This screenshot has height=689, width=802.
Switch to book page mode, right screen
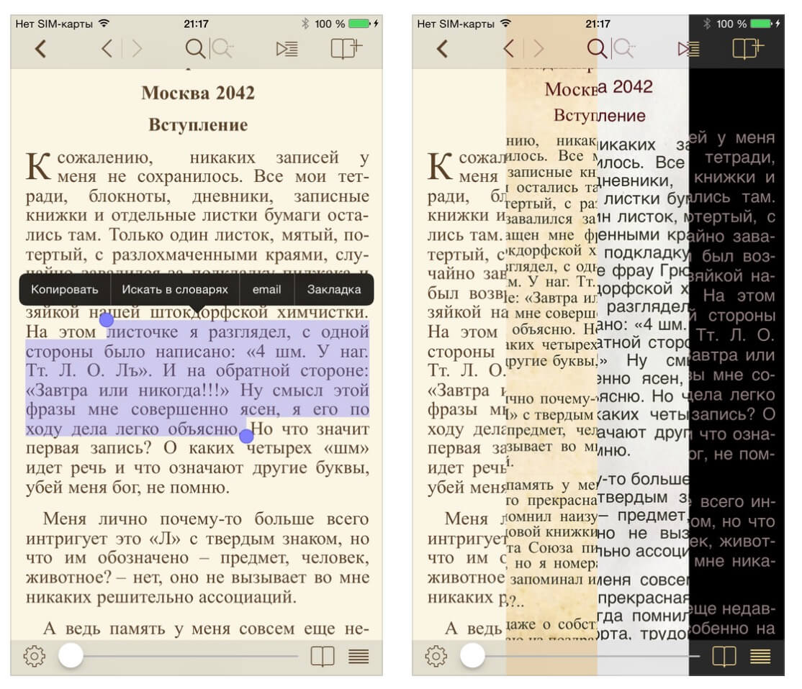724,657
